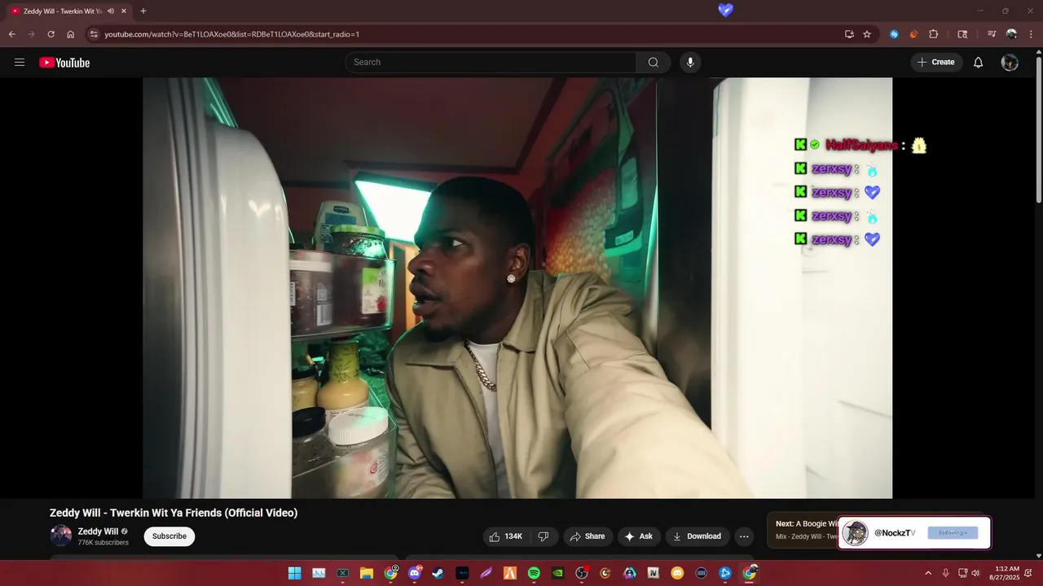This screenshot has width=1043, height=586.
Task: Open the Chrome three-dot menu
Action: [1030, 34]
